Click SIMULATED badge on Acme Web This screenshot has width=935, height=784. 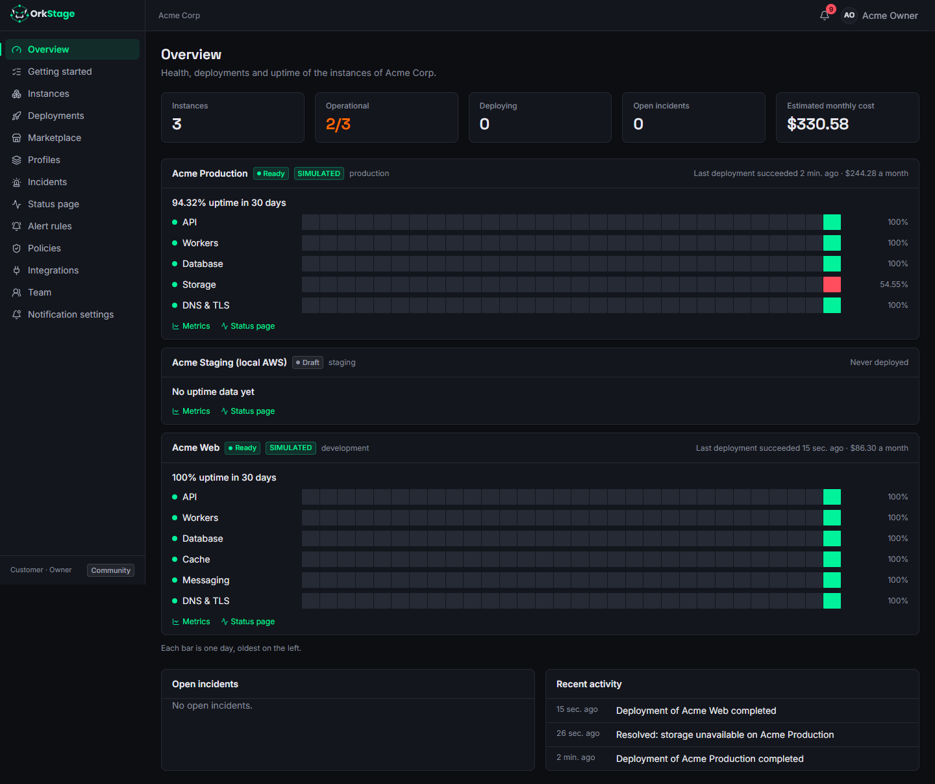(291, 448)
